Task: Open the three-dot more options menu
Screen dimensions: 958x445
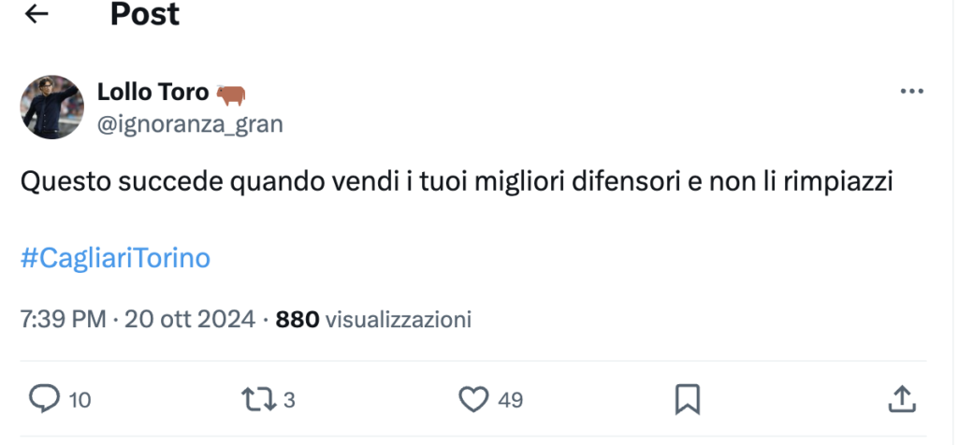Action: coord(911,92)
